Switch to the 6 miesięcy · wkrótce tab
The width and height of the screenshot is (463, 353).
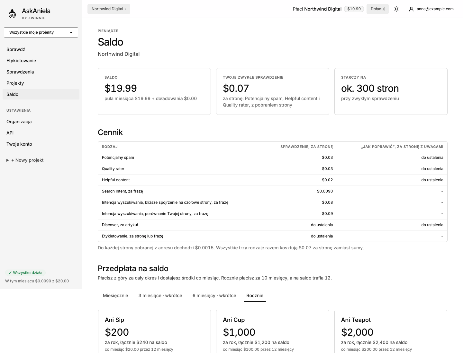(x=214, y=296)
